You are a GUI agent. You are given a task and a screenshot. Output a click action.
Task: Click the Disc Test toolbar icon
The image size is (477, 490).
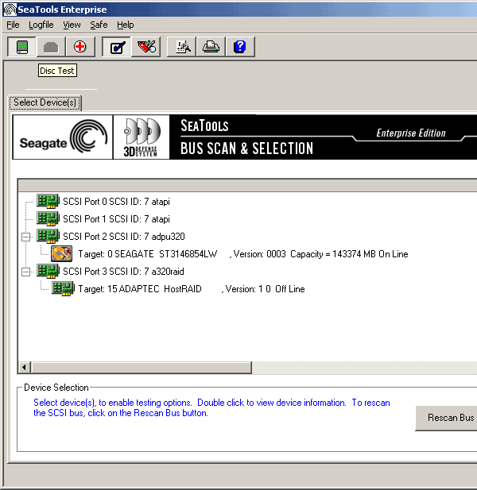tap(22, 47)
